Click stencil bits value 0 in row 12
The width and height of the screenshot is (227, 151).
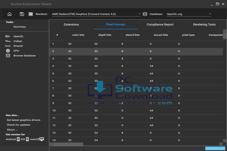(122, 125)
